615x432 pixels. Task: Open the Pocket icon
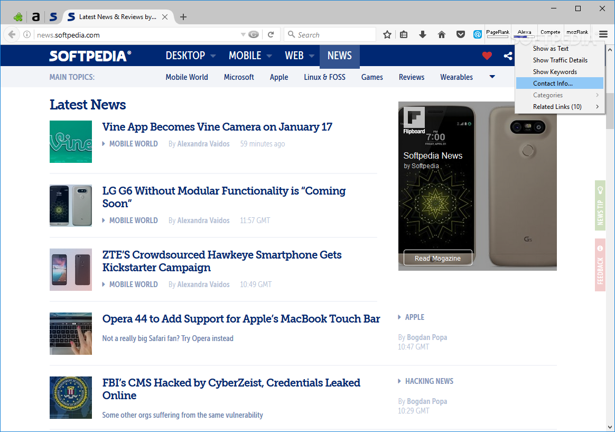[x=461, y=34]
